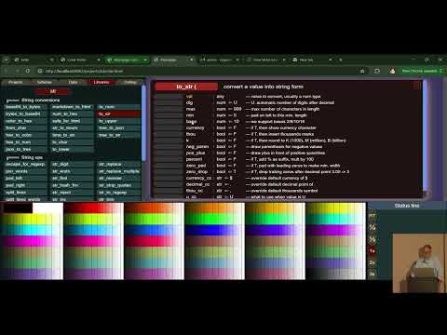Viewport: 447px width, 335px height.
Task: Click the browser address bar URL
Action: coord(84,71)
